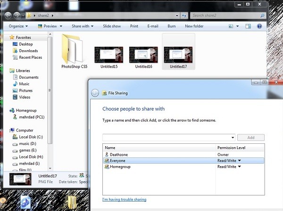Image resolution: width=283 pixels, height=211 pixels.
Task: Click the Documents library icon
Action: 15,77
